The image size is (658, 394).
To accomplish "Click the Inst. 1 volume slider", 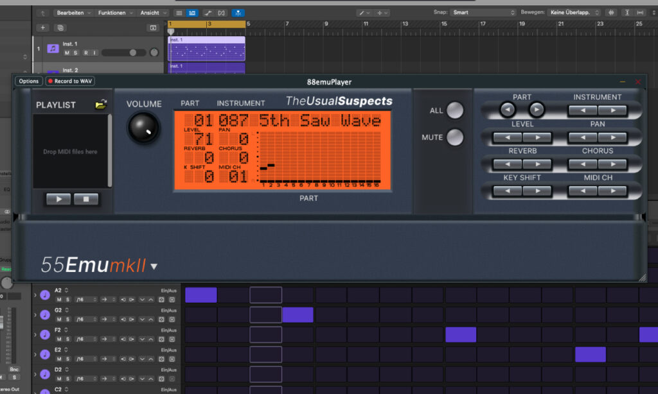I will tap(124, 53).
